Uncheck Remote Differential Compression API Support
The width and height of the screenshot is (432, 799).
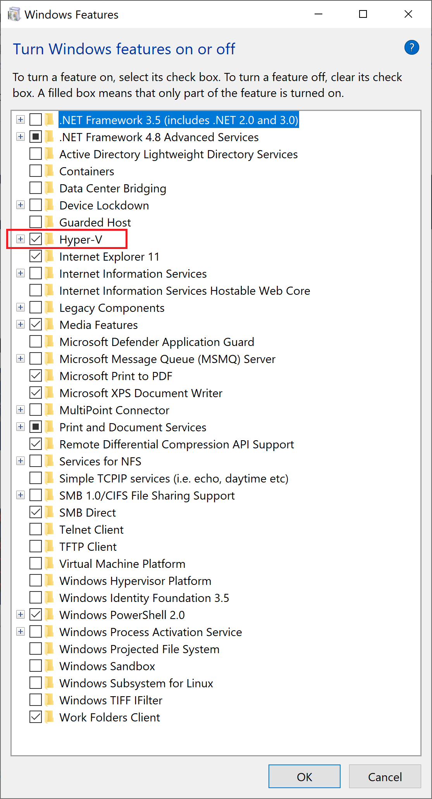(36, 444)
